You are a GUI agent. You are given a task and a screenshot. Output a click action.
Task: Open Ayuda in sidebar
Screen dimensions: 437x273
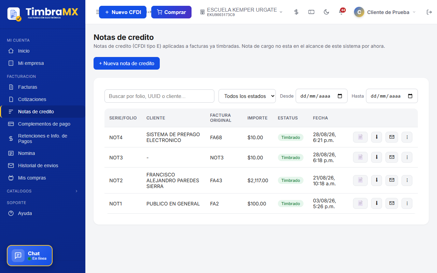[x=43, y=213]
